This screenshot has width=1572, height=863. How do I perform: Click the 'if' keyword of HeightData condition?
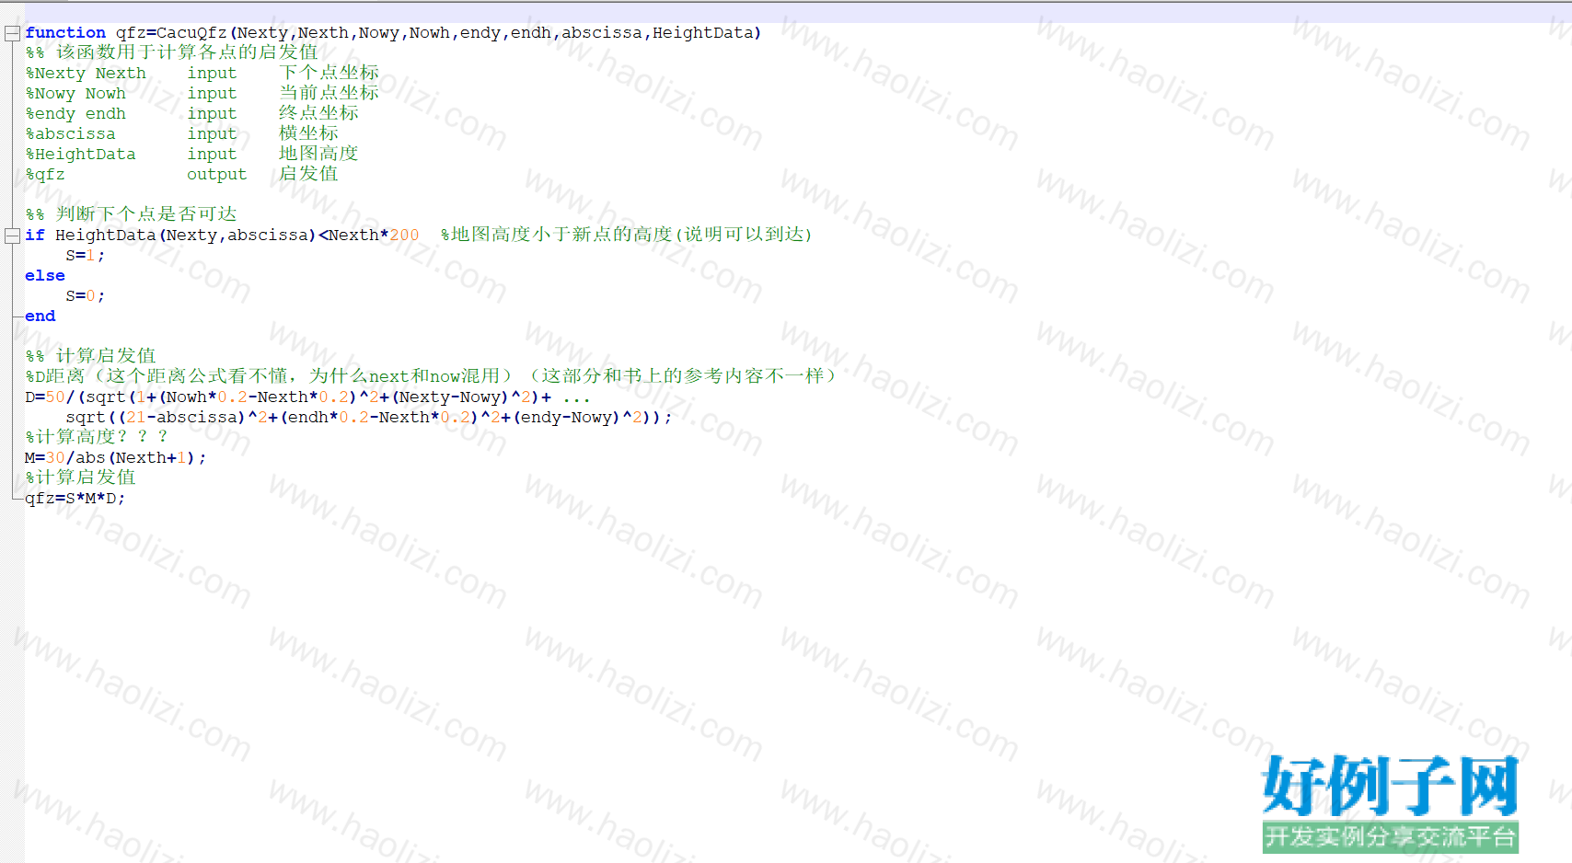[x=35, y=235]
